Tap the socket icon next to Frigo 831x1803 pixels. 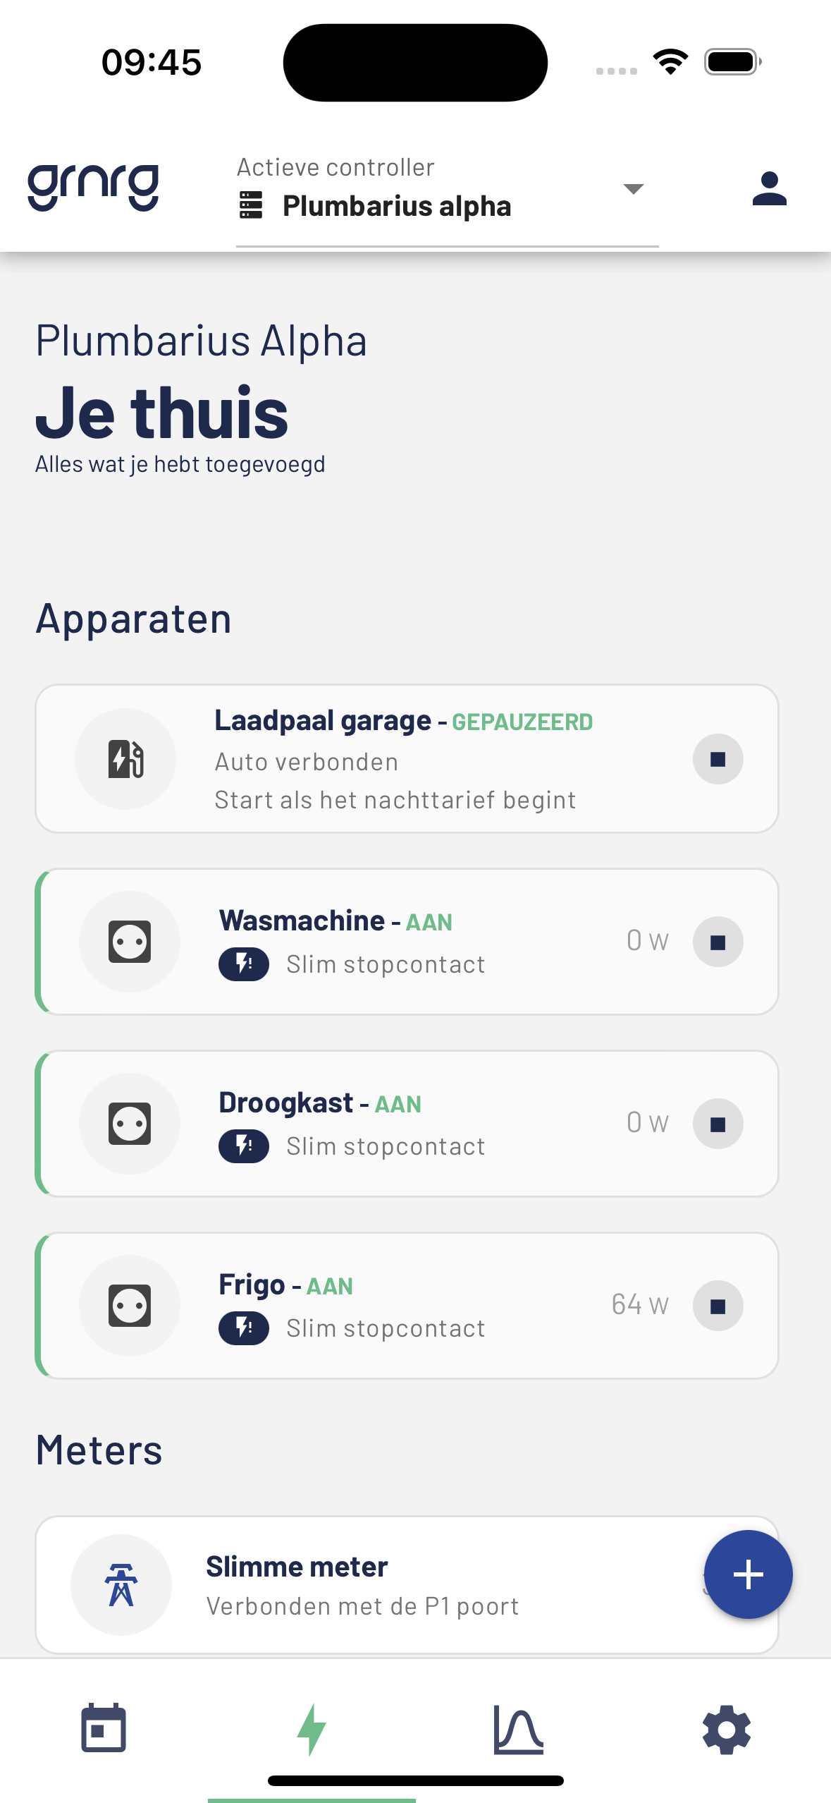pos(130,1305)
